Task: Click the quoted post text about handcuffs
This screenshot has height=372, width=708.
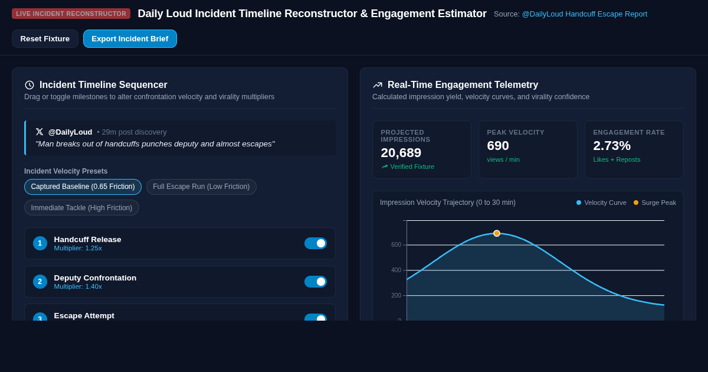Action: tap(155, 143)
